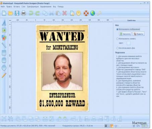Redo the action with the second green arrow
The image size is (152, 129).
(37, 13)
